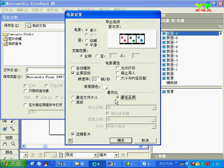Open the 修改 menu

click(x=53, y=10)
